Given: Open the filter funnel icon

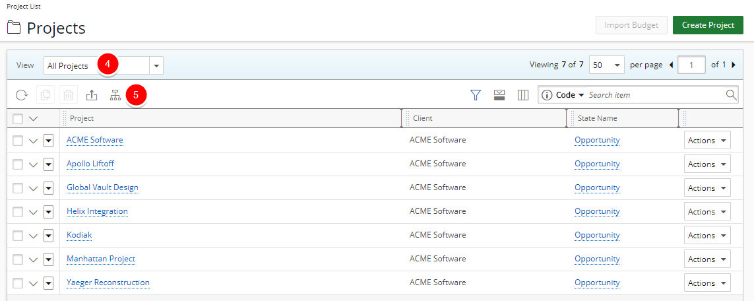Looking at the screenshot, I should (x=476, y=95).
